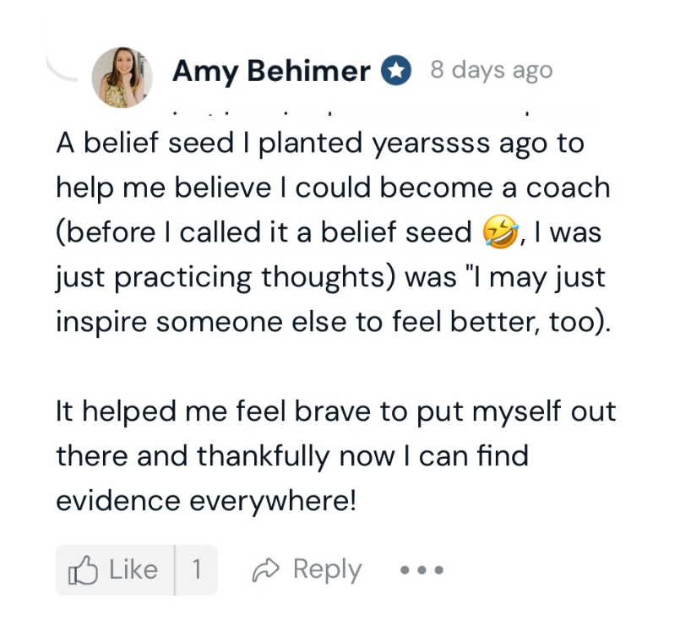Open Amy Behimer's profile photo
Viewport: 691px width, 637px height.
click(122, 78)
